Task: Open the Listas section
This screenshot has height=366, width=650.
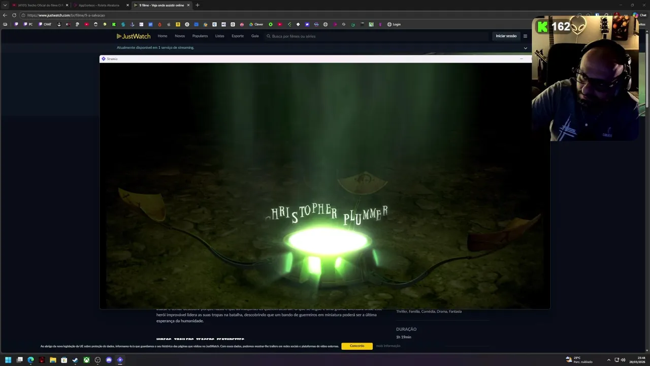Action: (x=219, y=36)
